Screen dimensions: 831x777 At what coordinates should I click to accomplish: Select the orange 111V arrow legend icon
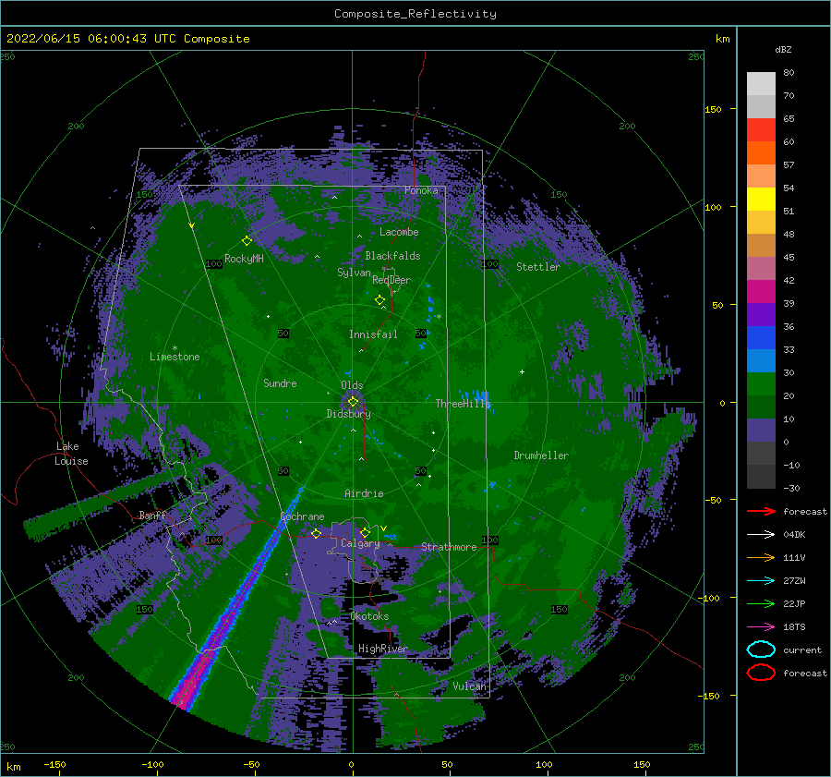tap(761, 557)
